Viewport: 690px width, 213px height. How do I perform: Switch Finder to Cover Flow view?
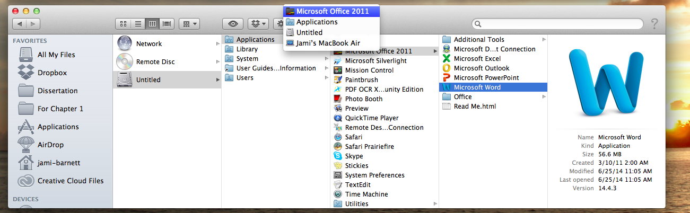tap(168, 24)
